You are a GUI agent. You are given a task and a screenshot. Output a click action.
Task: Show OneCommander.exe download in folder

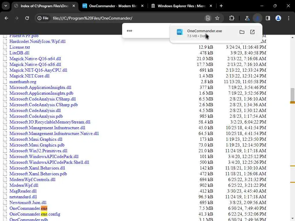click(x=242, y=32)
